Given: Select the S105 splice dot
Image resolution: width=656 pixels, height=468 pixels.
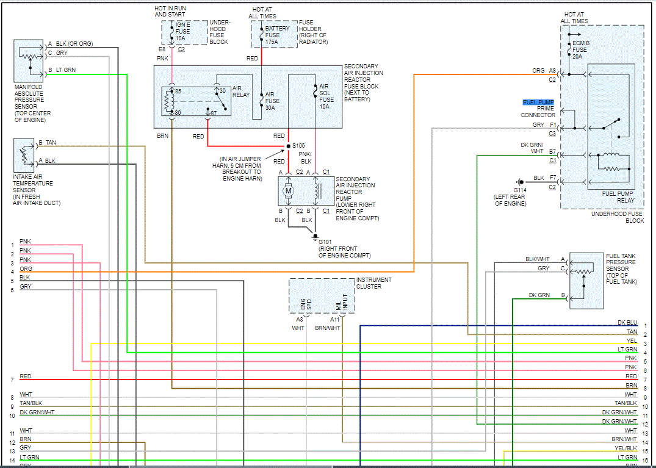Looking at the screenshot, I should pyautogui.click(x=288, y=146).
